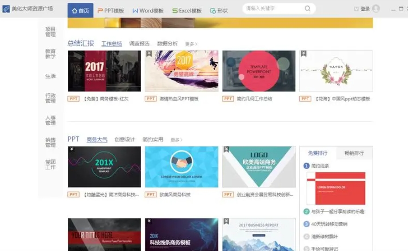Expand 更多 in the 总结汇报 section
Screen dimensions: 408x251
(191, 44)
